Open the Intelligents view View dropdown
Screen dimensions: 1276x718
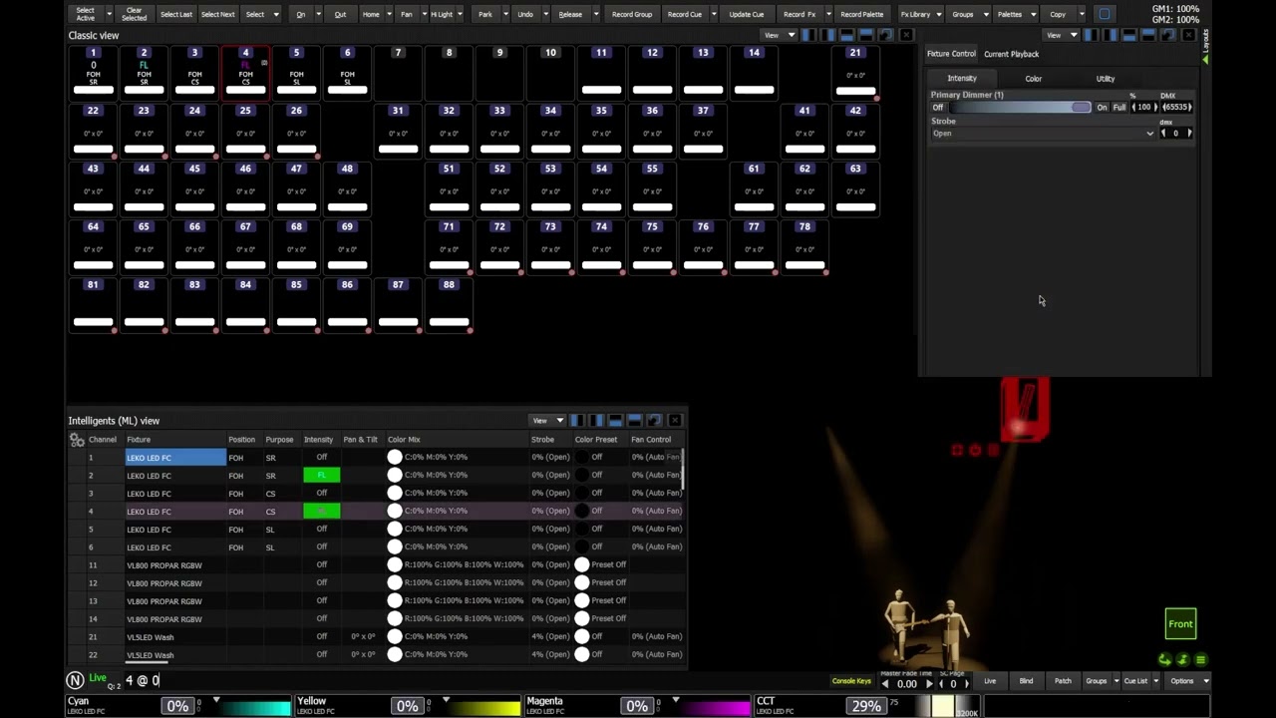(x=546, y=420)
